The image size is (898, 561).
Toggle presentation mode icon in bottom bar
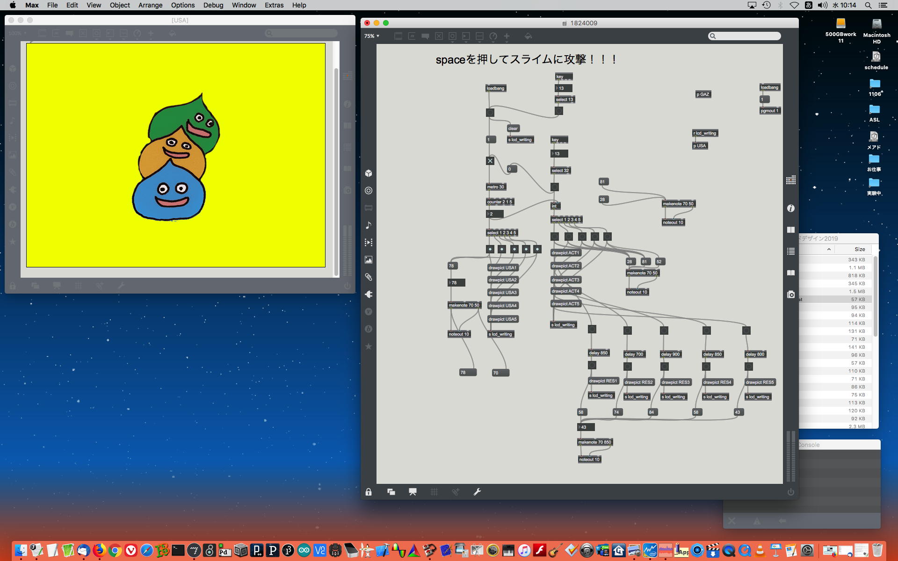[x=413, y=492]
